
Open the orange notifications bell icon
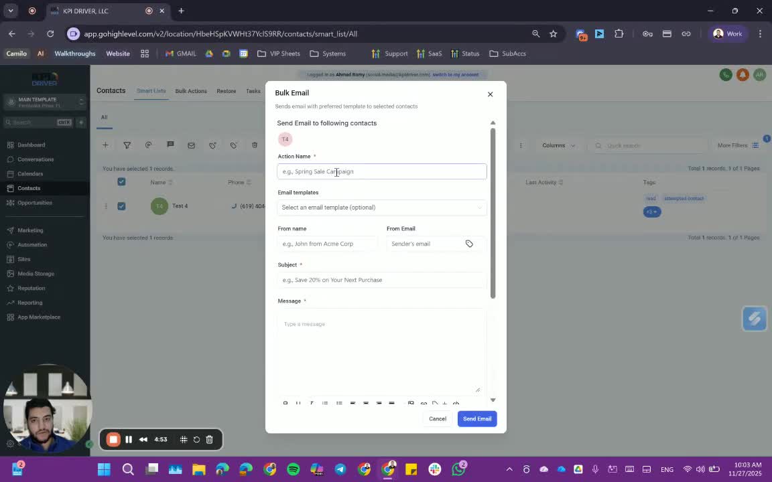(743, 75)
